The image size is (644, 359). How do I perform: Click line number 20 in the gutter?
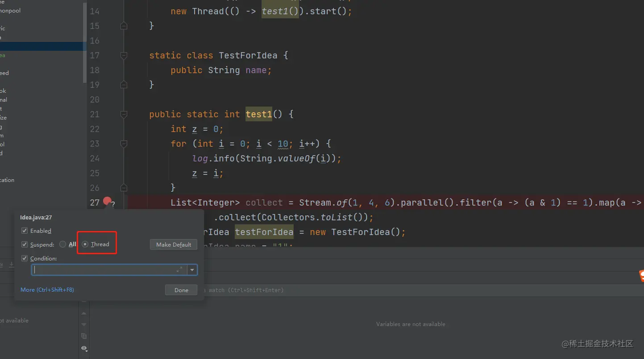tap(95, 99)
